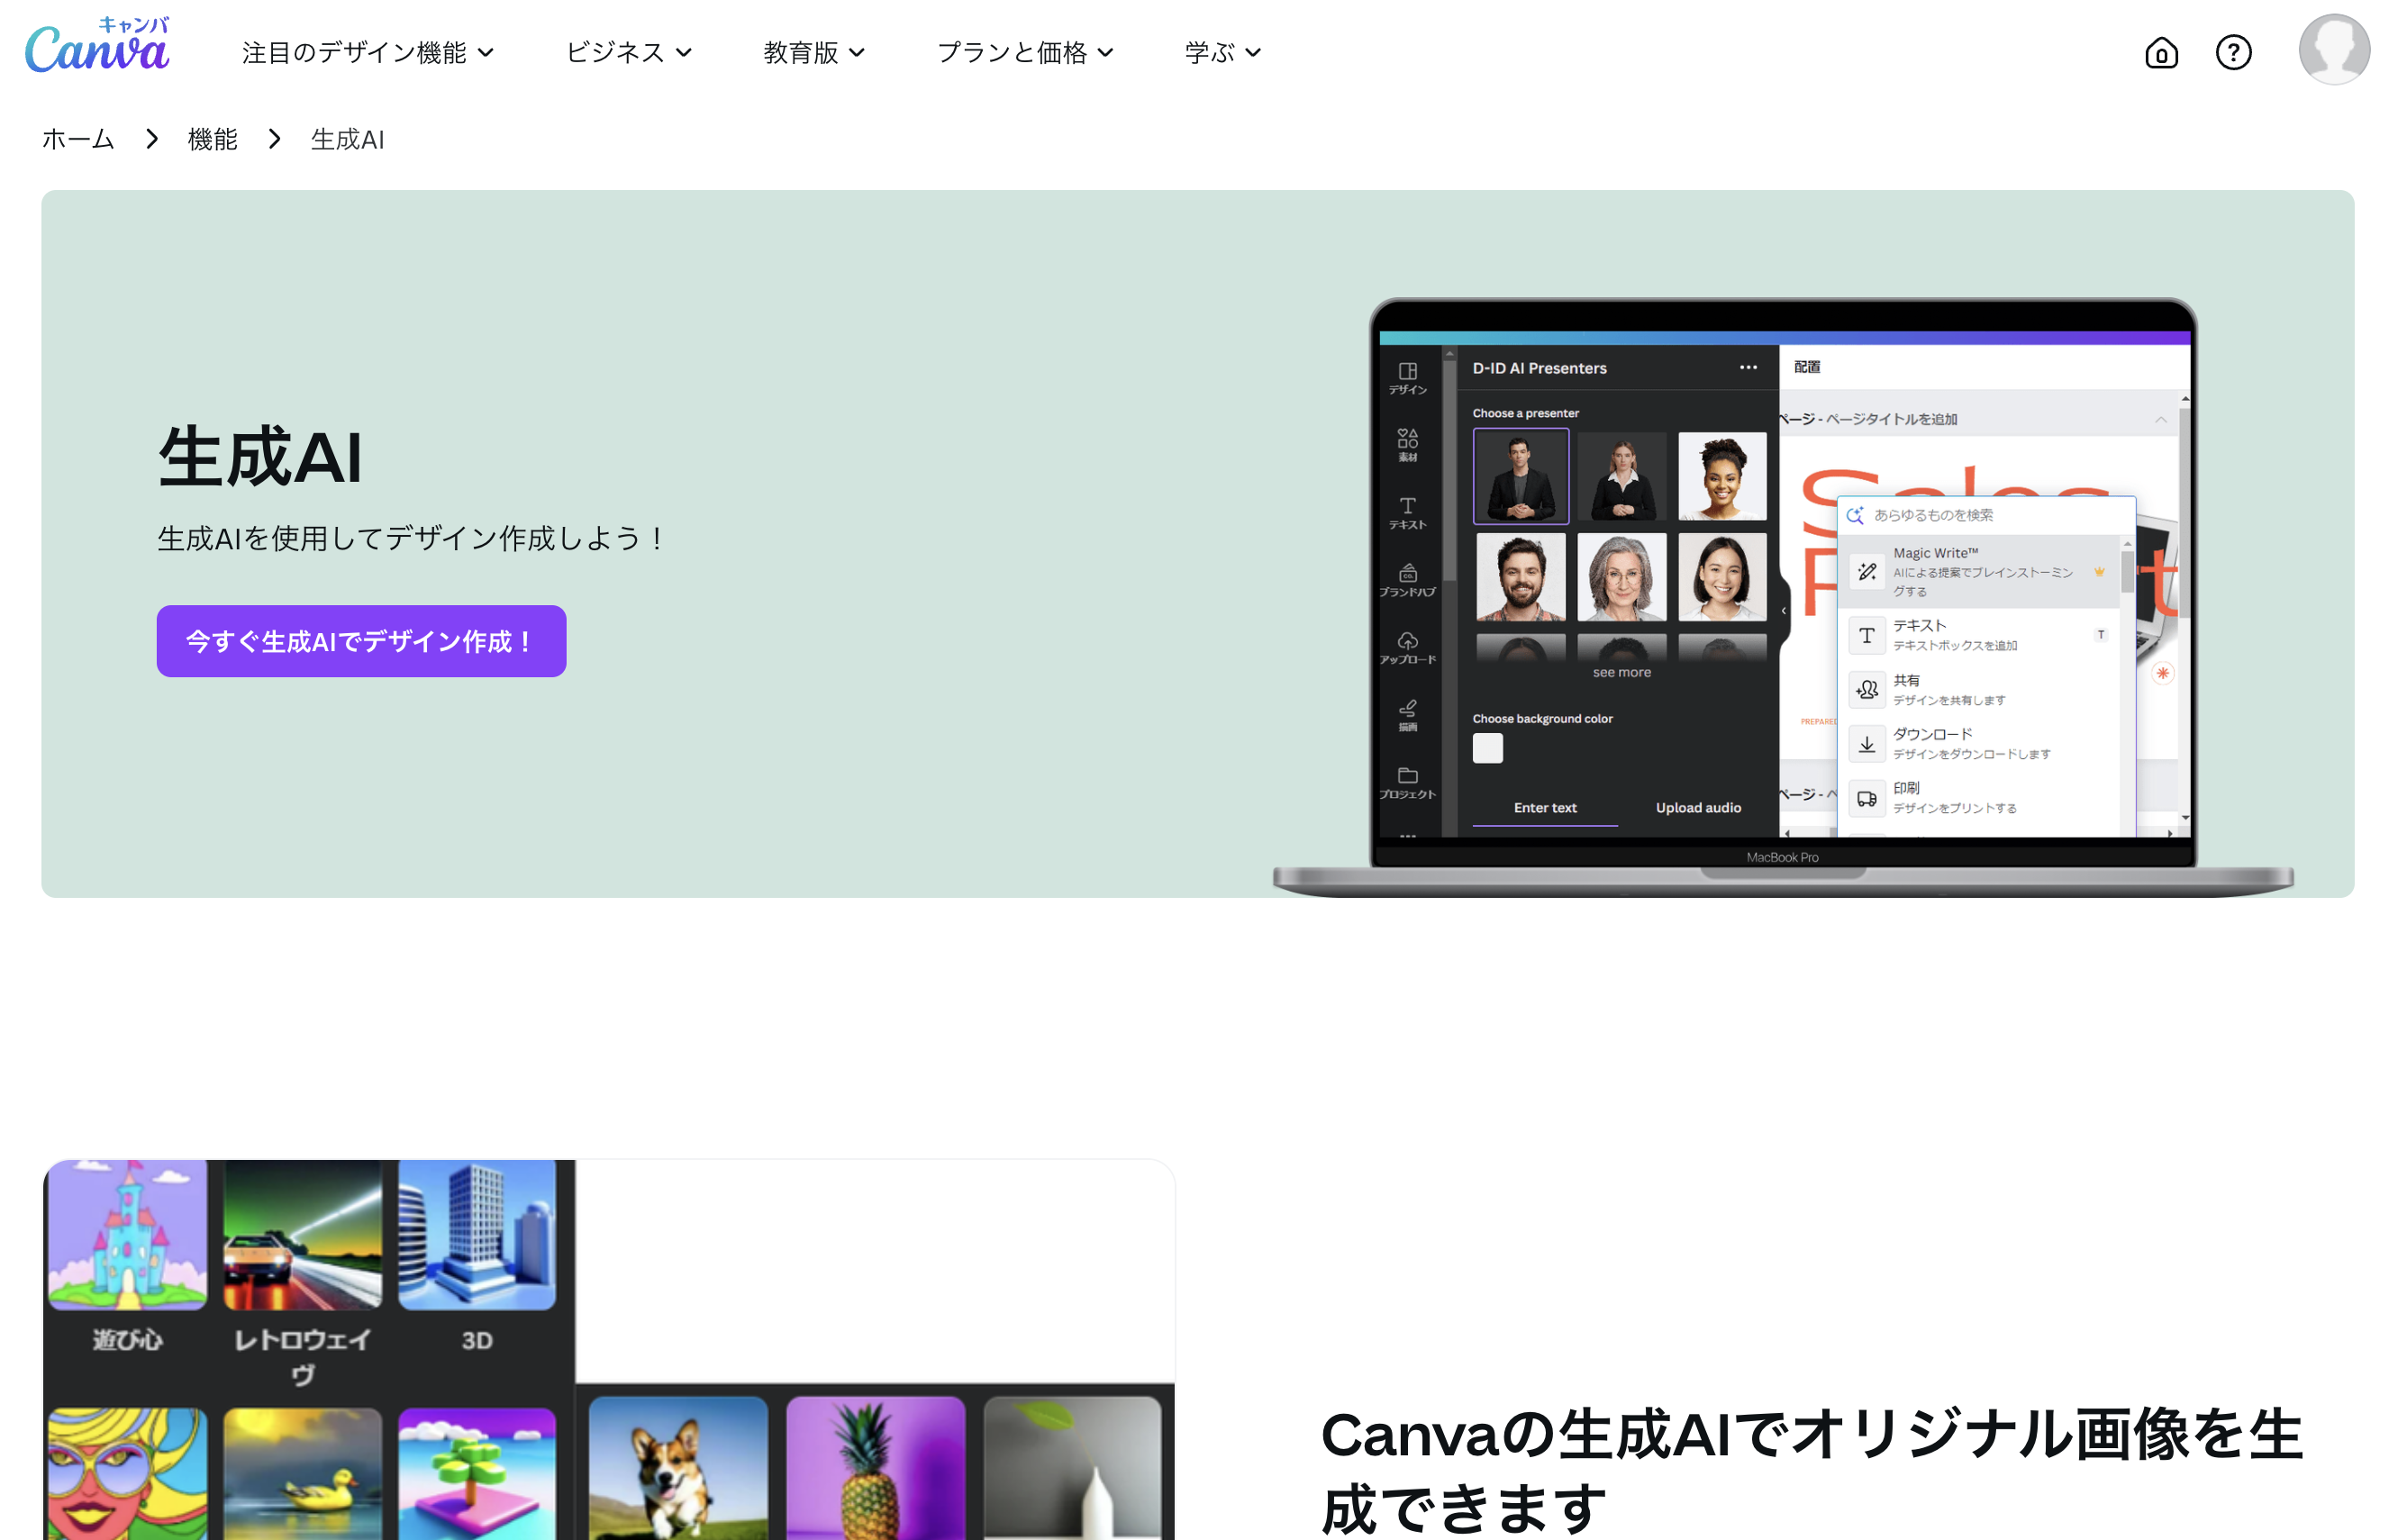Click 今すぐ生成AIでデザイン作成！ button
Viewport: 2407px width, 1540px height.
[361, 641]
